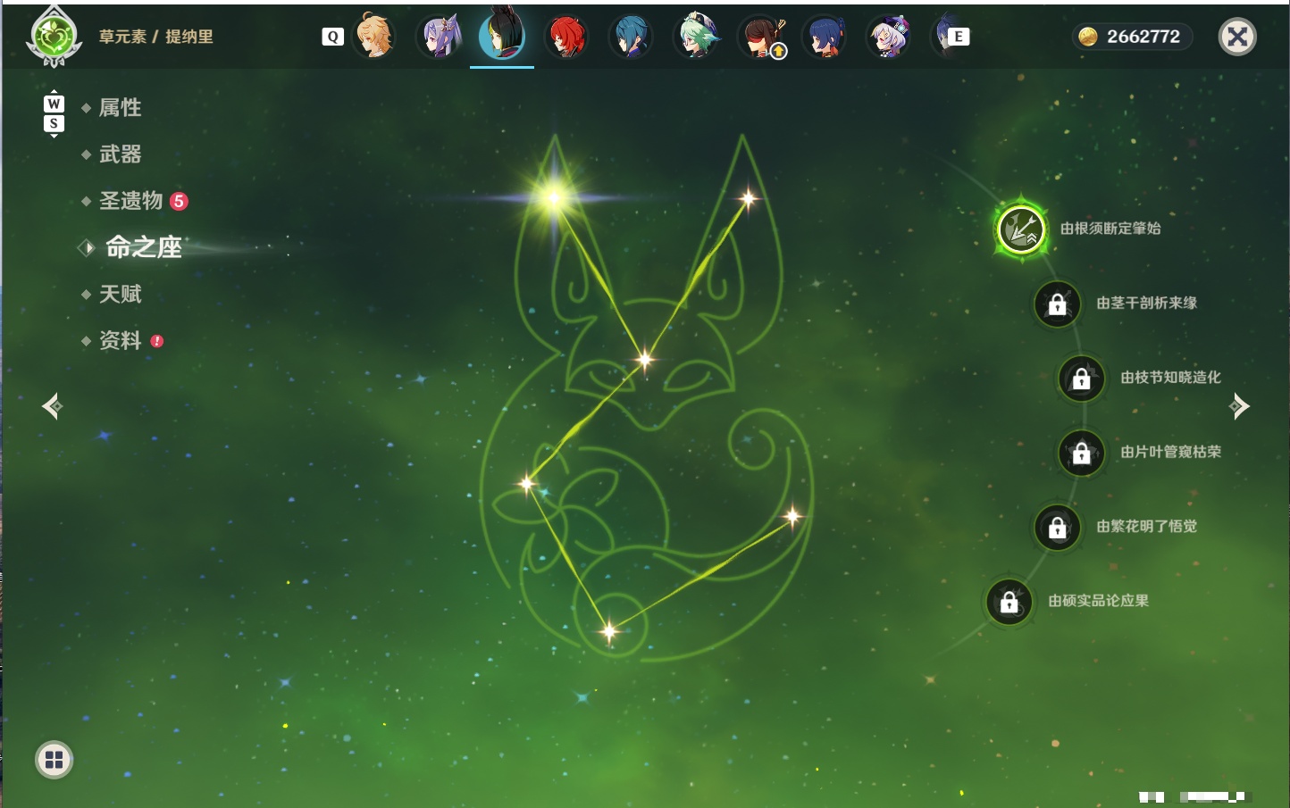Open the locked 由繁花明了悟觉 constellation node

pos(1058,527)
